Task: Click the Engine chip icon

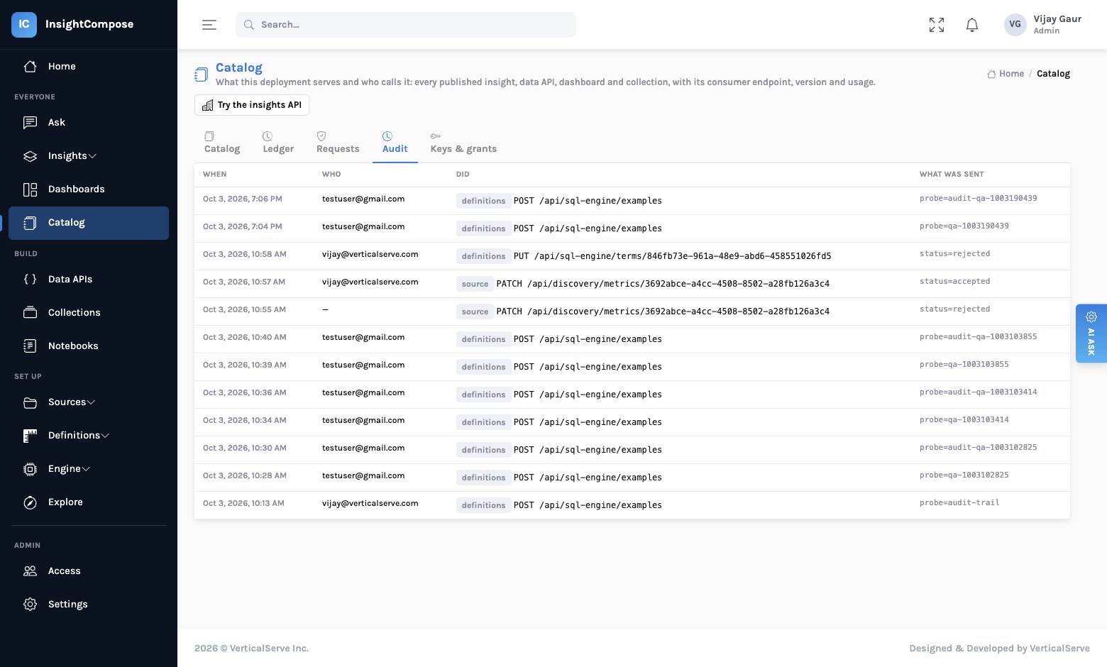Action: pos(30,468)
